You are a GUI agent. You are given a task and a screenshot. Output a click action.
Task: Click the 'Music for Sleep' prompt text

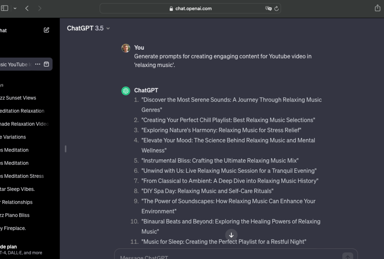point(224,242)
